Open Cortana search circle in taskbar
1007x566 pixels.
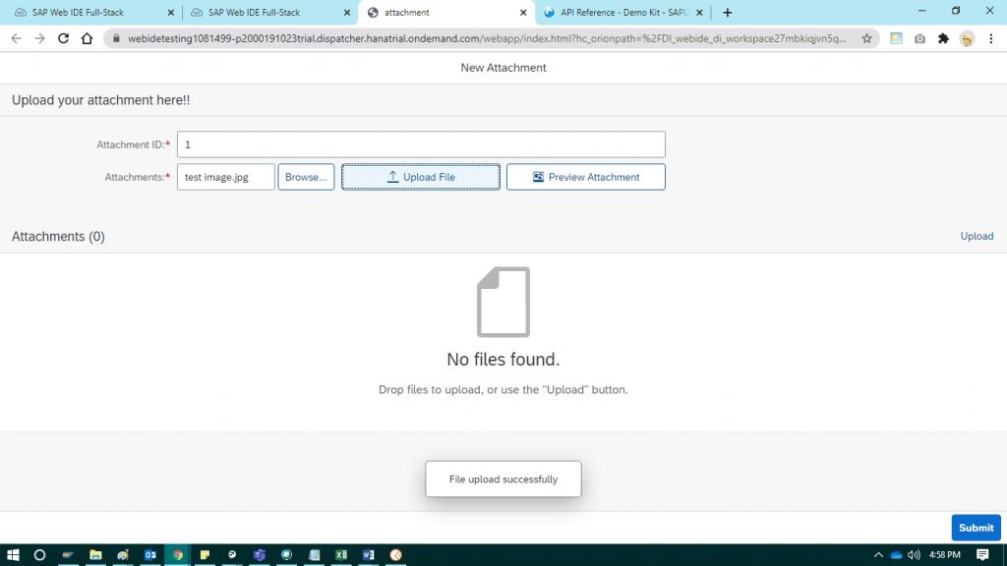pyautogui.click(x=39, y=554)
